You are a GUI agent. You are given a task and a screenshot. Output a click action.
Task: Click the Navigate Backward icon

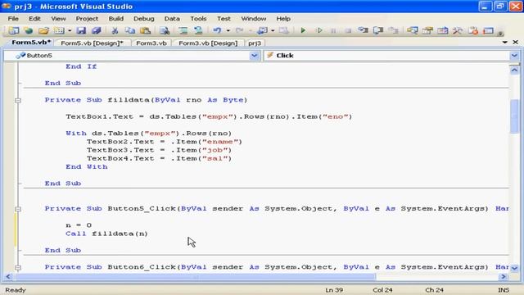pyautogui.click(x=262, y=31)
